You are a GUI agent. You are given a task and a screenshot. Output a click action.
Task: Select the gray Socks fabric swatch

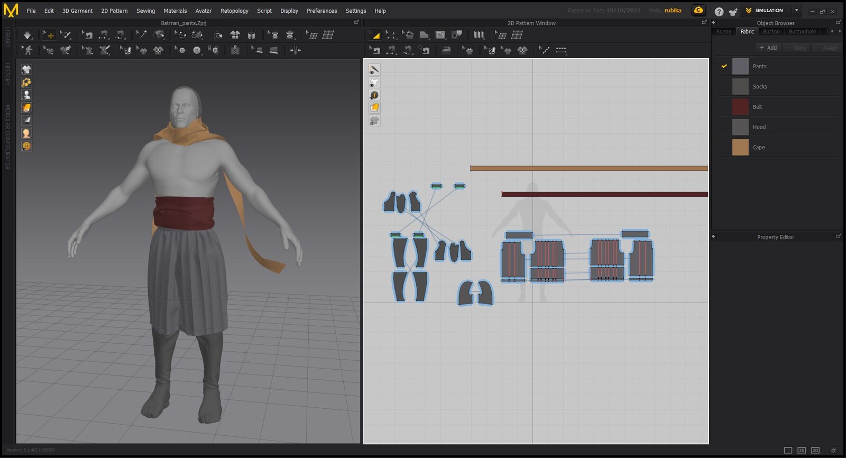(740, 87)
